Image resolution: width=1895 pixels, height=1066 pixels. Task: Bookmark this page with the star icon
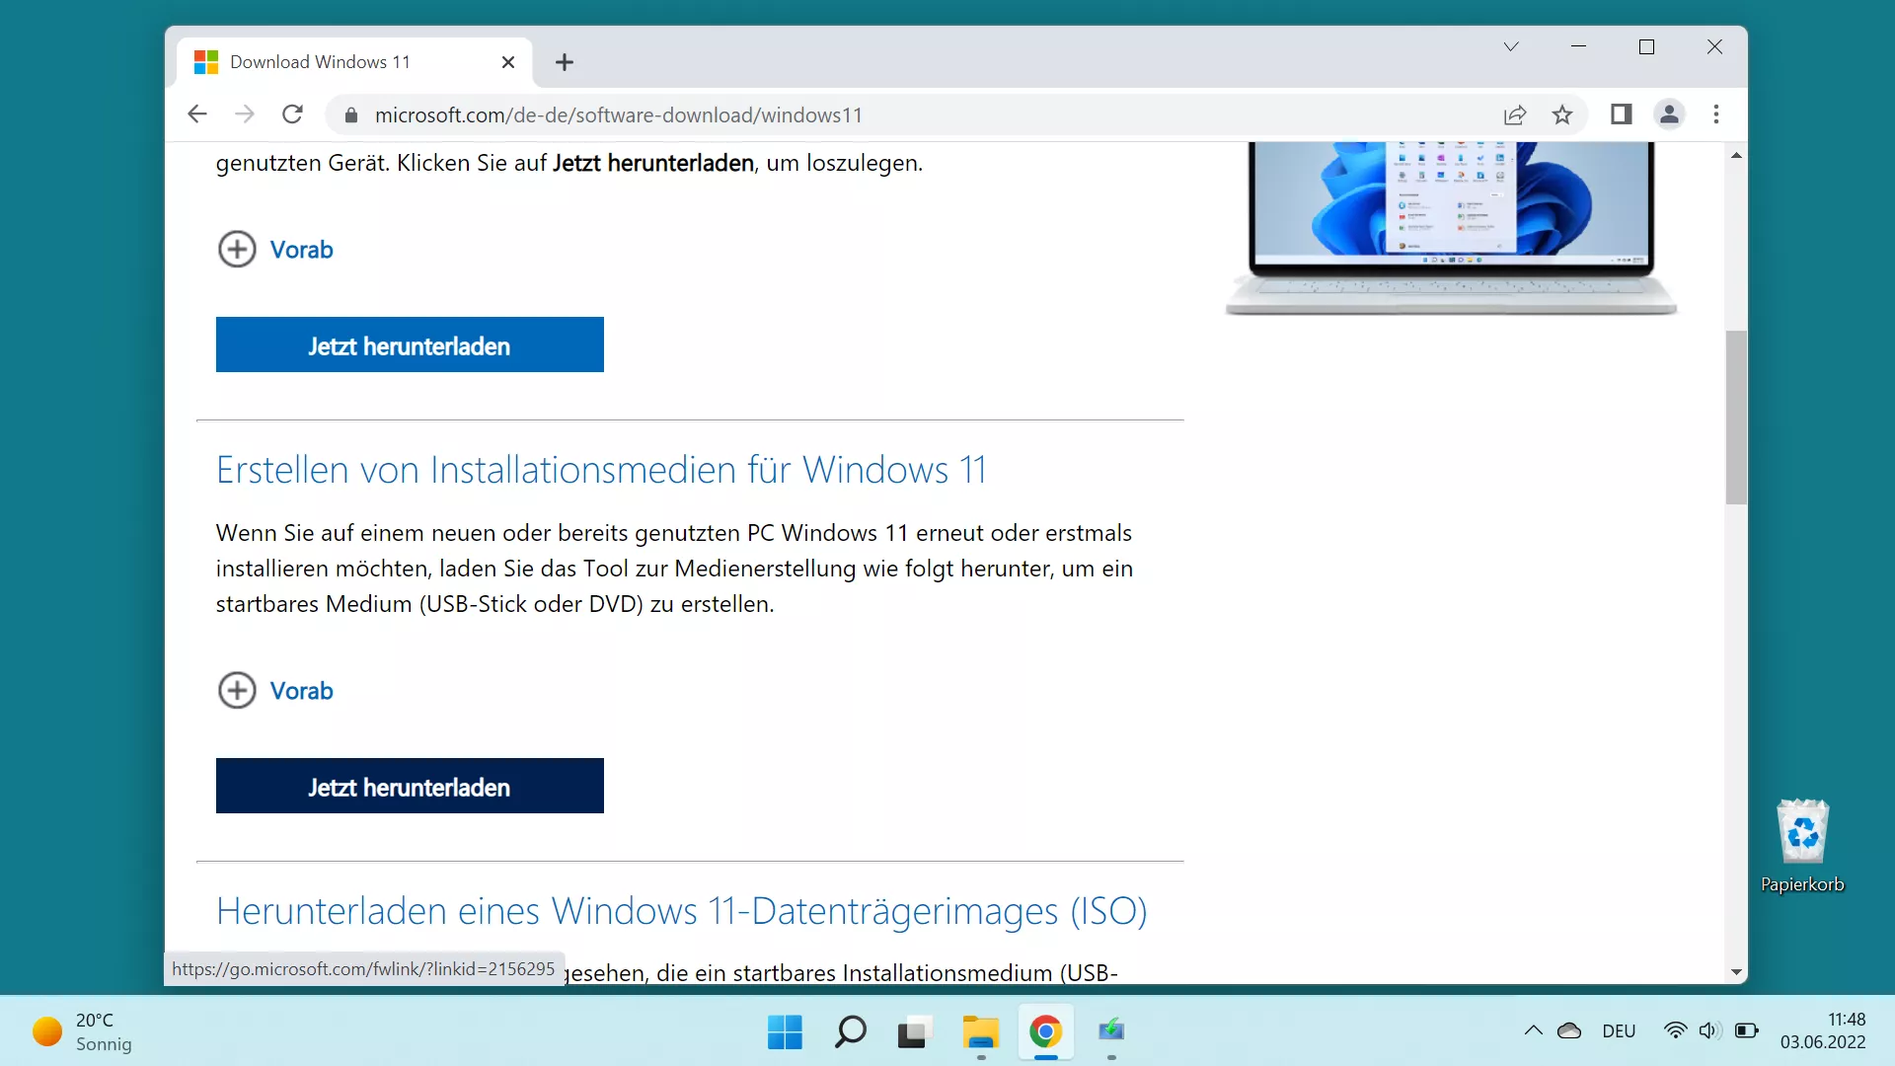tap(1562, 115)
